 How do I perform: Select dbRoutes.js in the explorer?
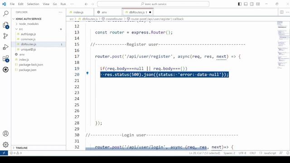coord(29,44)
